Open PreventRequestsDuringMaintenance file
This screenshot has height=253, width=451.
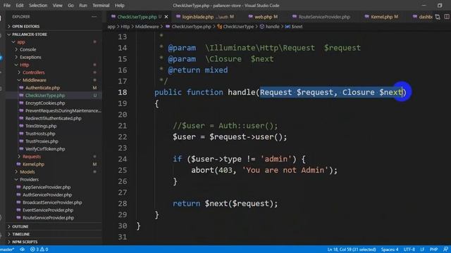[54, 111]
